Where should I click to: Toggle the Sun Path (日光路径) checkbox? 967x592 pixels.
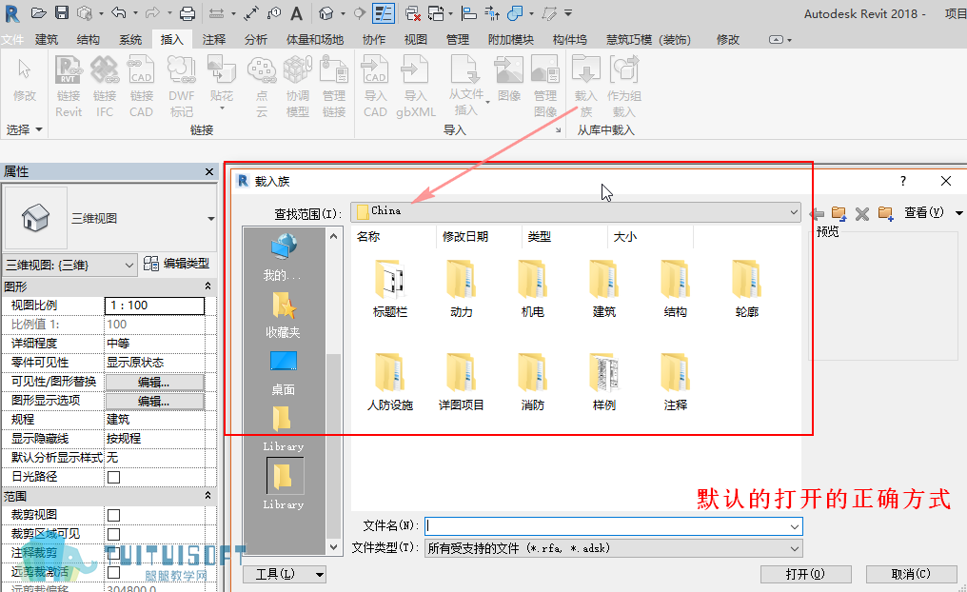[x=113, y=477]
